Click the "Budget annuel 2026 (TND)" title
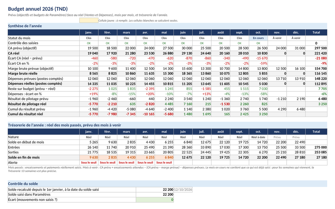The width and height of the screenshot is (335, 209). 38,9
